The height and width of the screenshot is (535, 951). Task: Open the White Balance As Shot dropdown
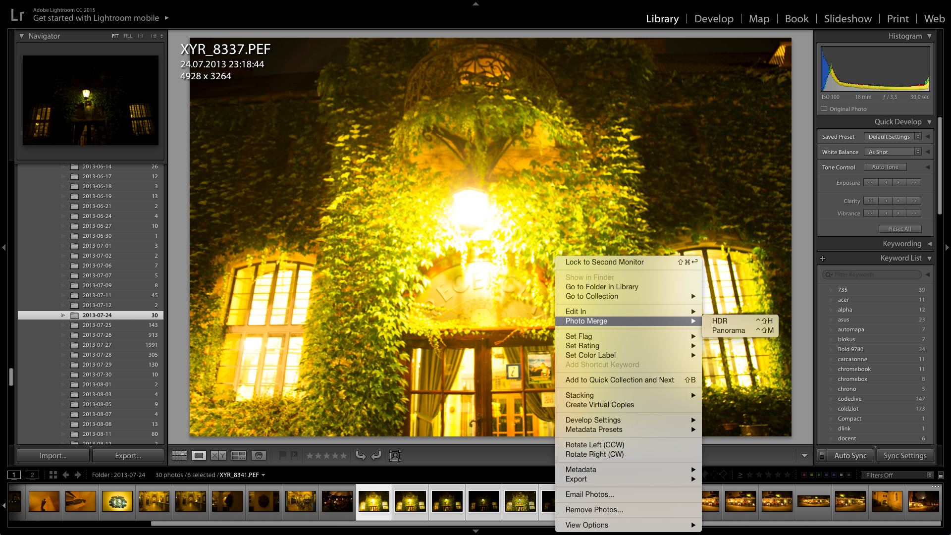click(893, 152)
